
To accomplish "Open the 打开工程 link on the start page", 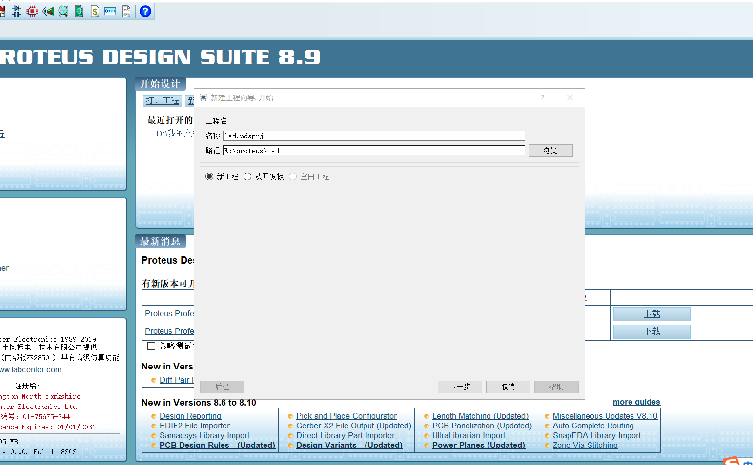I will pos(163,101).
